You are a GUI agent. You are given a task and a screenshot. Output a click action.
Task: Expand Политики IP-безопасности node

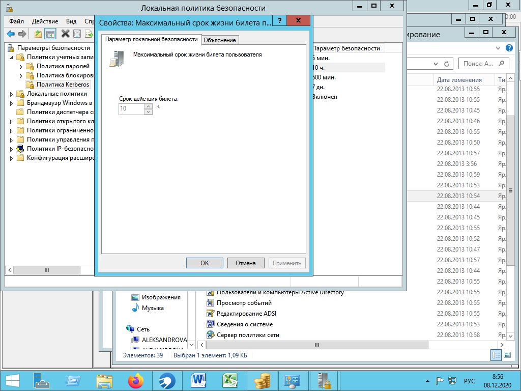click(x=11, y=149)
